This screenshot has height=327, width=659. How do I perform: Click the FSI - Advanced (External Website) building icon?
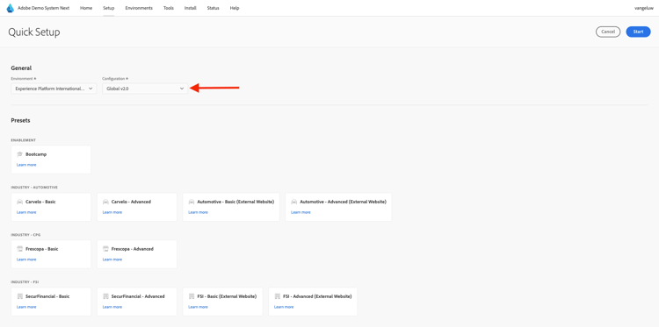277,296
